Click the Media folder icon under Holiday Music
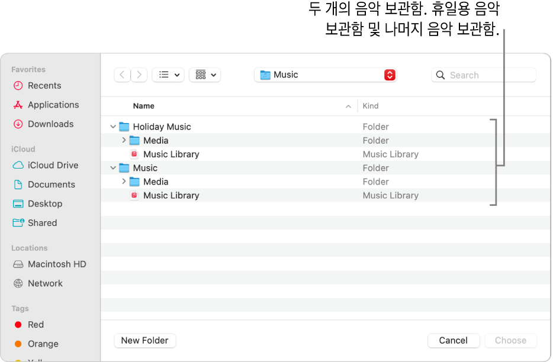This screenshot has height=362, width=553. point(134,140)
